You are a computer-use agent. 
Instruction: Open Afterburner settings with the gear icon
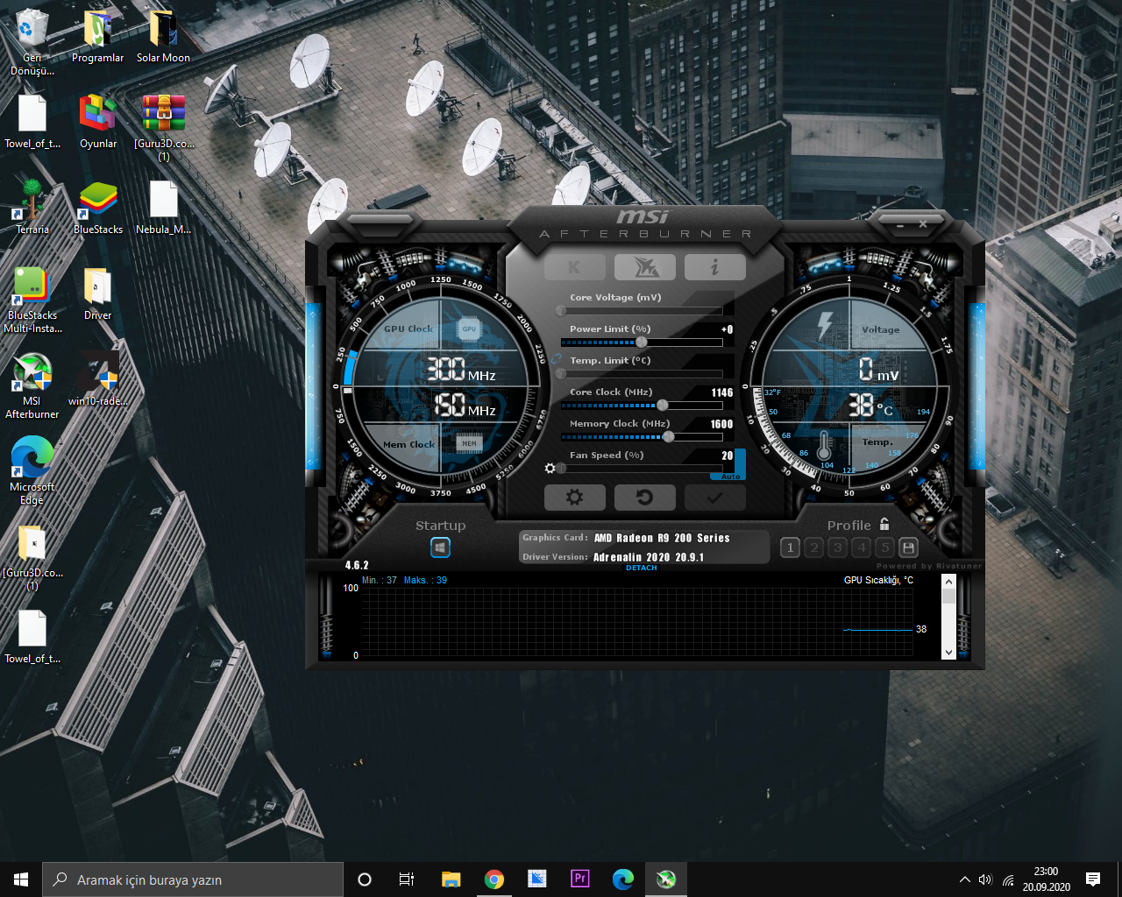coord(575,498)
